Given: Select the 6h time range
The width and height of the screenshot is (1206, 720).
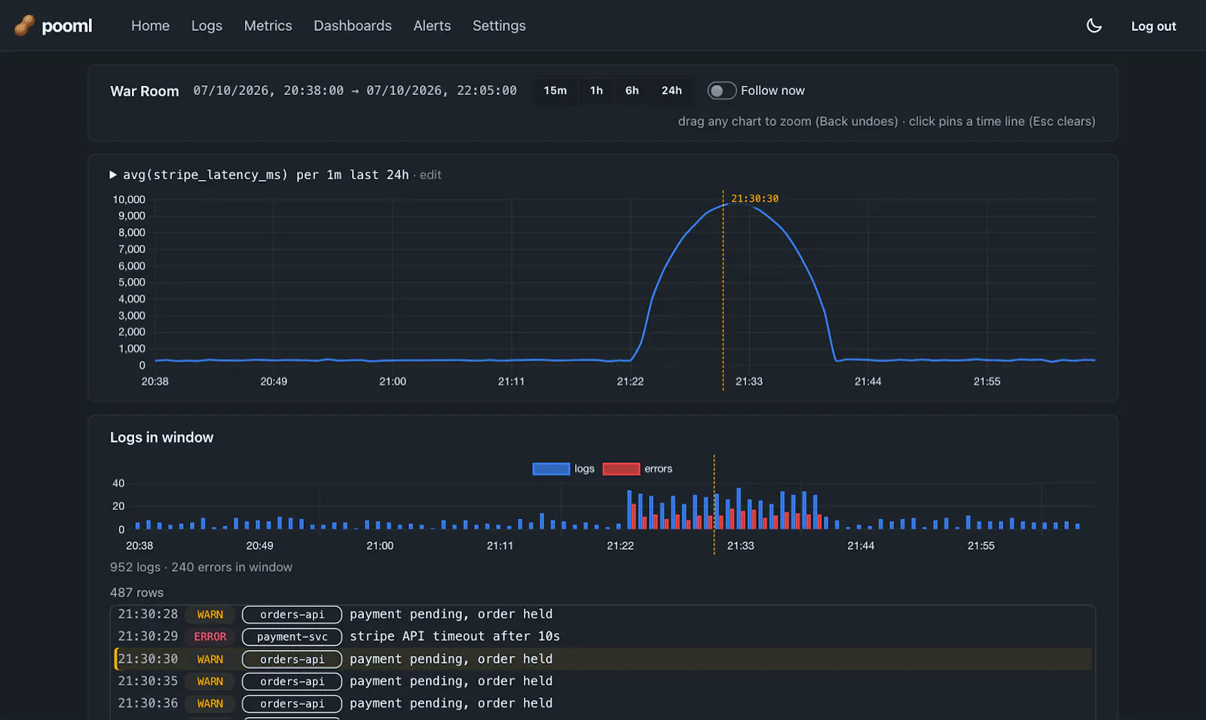Looking at the screenshot, I should pyautogui.click(x=632, y=90).
